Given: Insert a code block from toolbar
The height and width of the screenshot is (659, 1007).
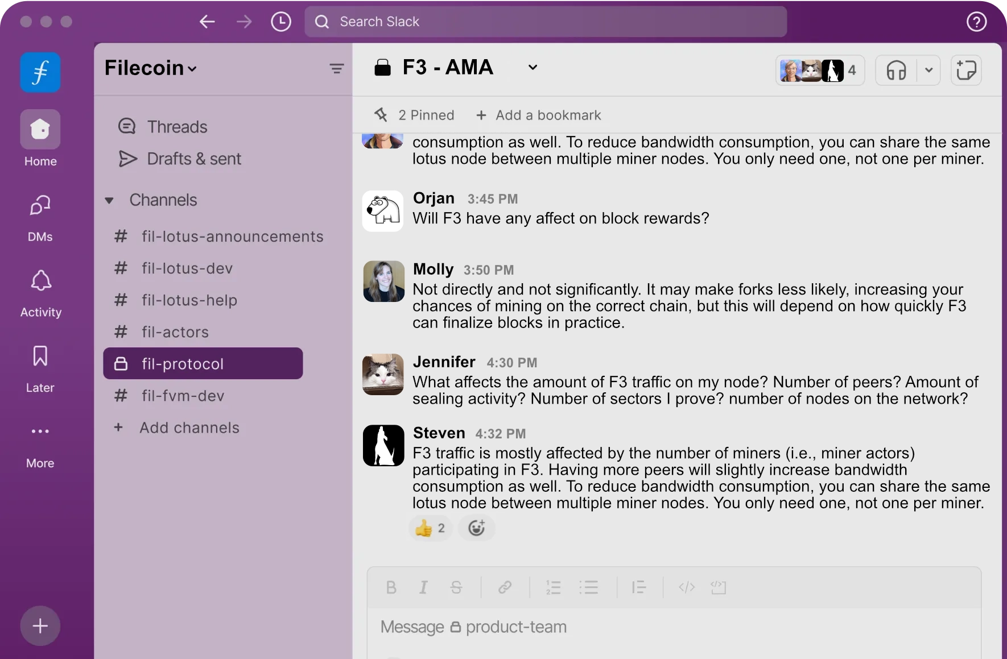Looking at the screenshot, I should point(719,587).
